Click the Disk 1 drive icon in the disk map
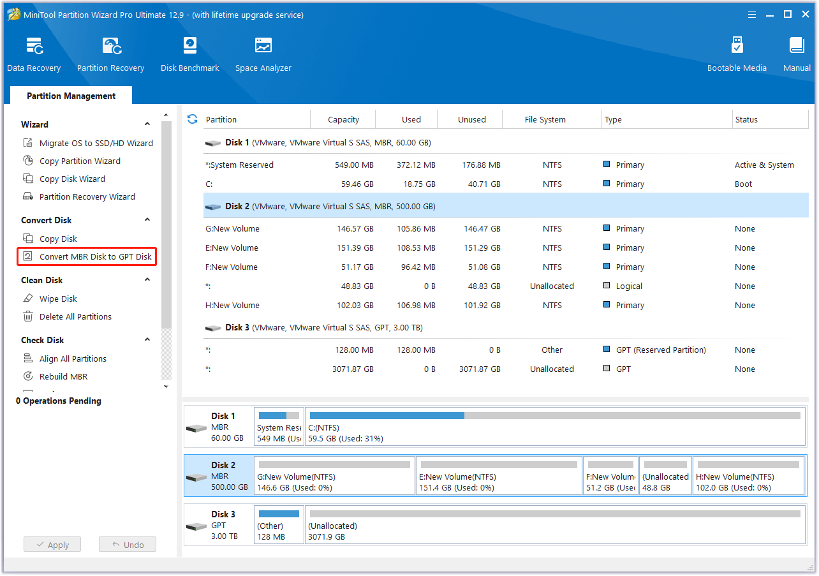This screenshot has width=819, height=576. point(196,427)
